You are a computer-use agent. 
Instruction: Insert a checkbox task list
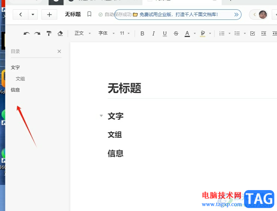(x=252, y=33)
